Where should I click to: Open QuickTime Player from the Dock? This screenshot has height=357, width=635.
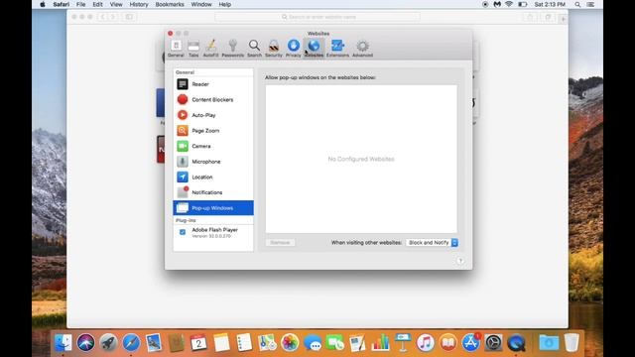pyautogui.click(x=516, y=343)
